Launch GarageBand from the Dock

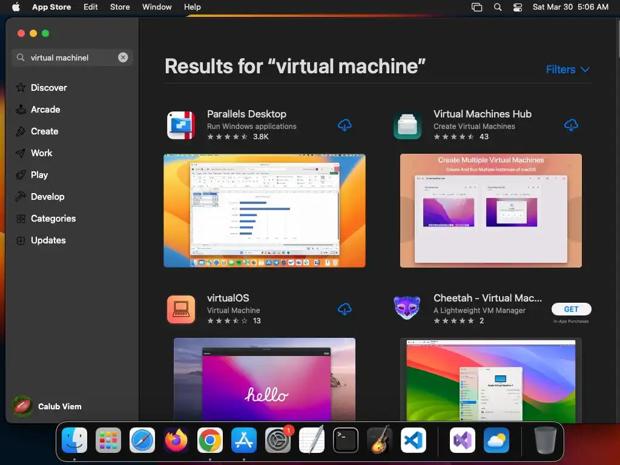point(380,440)
